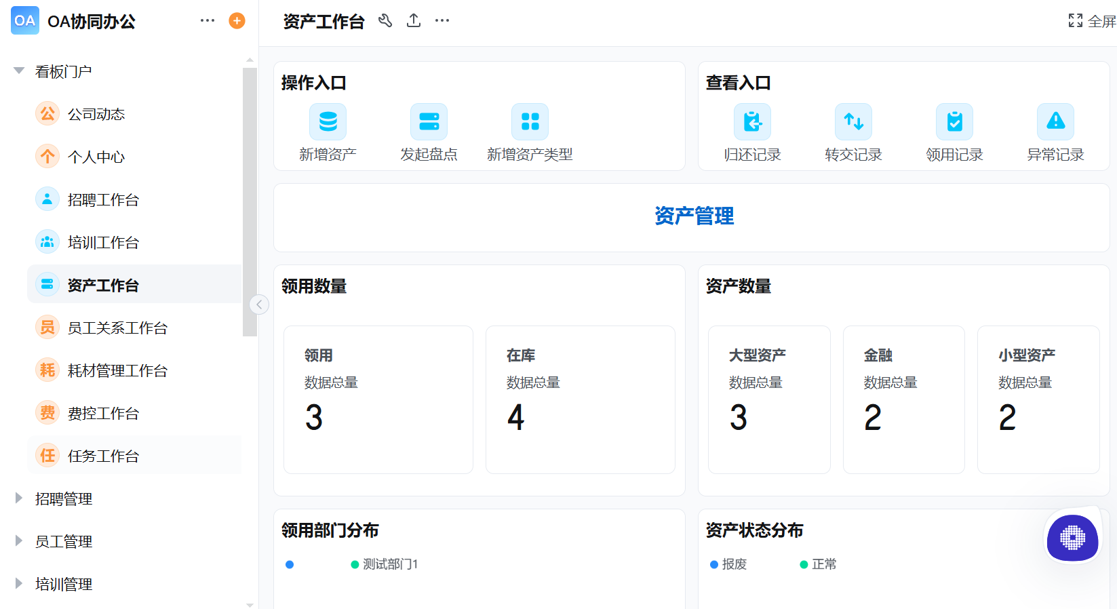Click the 耗材管理工作台 icon
This screenshot has width=1117, height=609.
pyautogui.click(x=47, y=370)
